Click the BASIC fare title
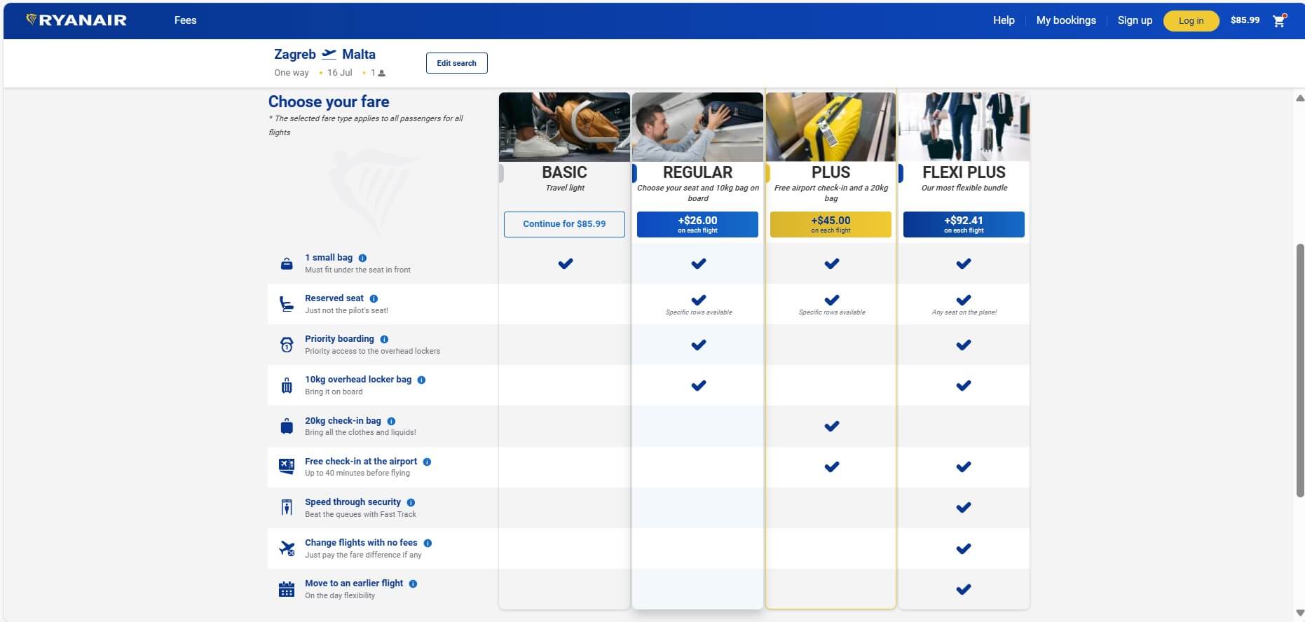This screenshot has height=622, width=1305. pos(564,172)
